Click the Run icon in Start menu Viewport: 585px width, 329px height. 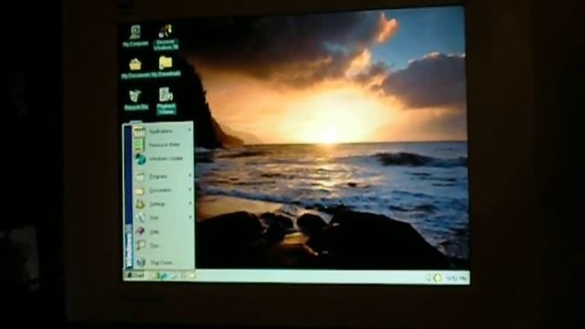click(140, 246)
